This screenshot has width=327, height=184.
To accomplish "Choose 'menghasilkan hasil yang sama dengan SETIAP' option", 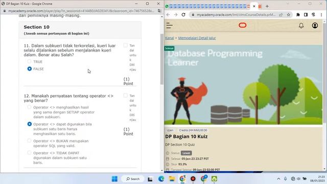I will [29, 107].
